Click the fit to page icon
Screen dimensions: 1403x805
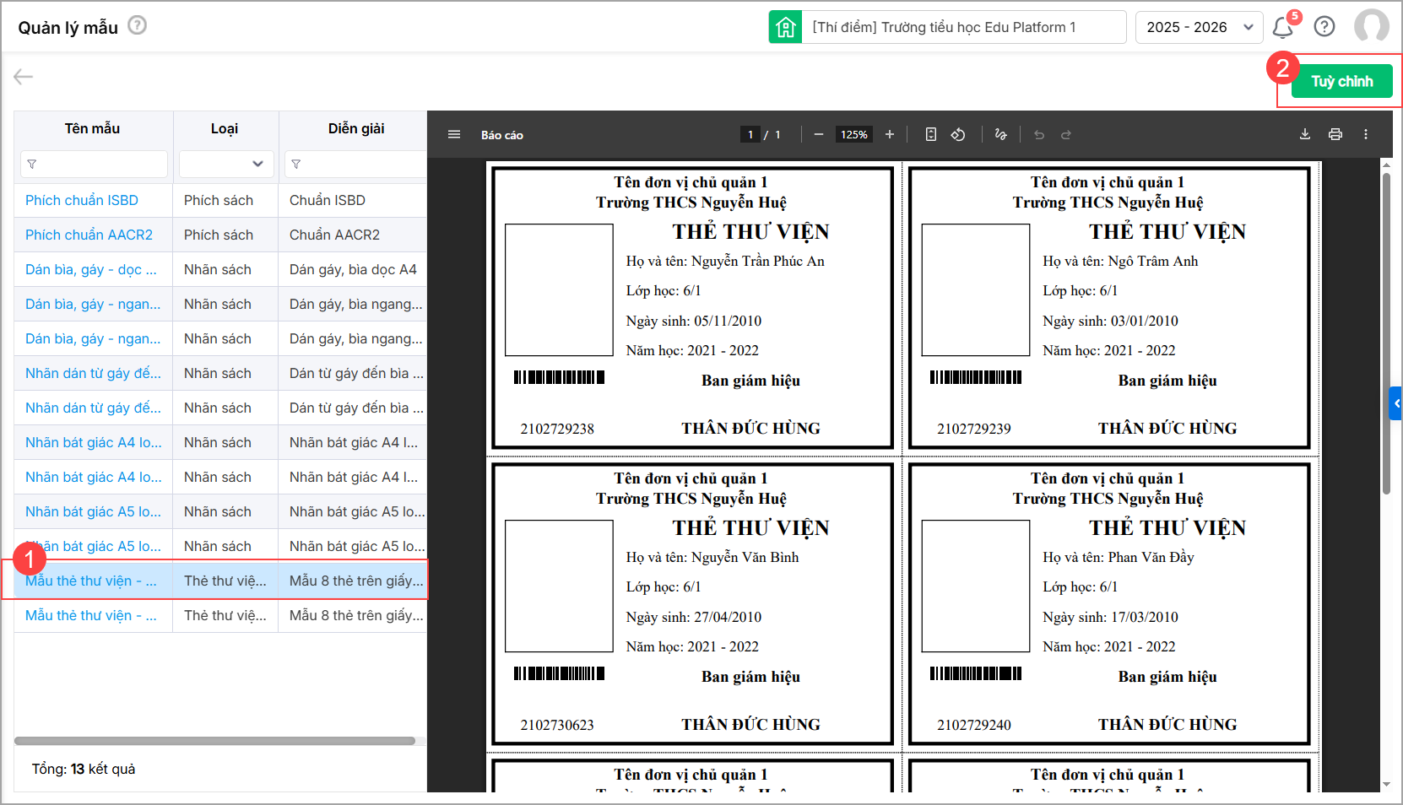[x=930, y=134]
